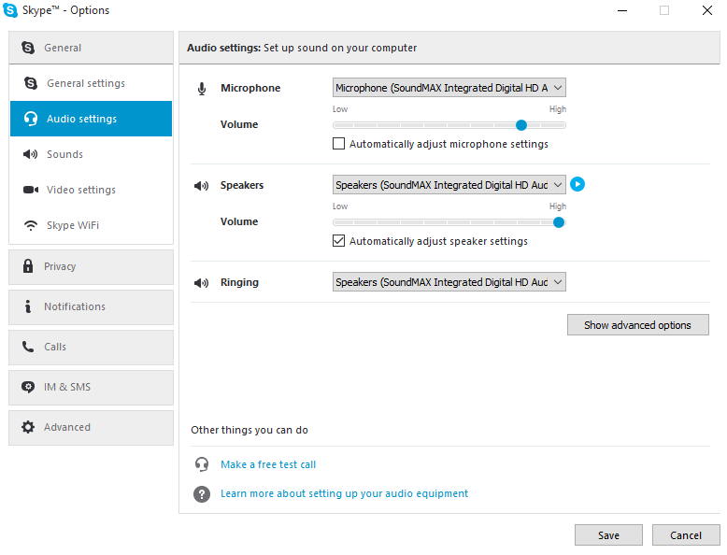Cancel the options dialog
Screen dimensions: 727x555
pos(686,535)
